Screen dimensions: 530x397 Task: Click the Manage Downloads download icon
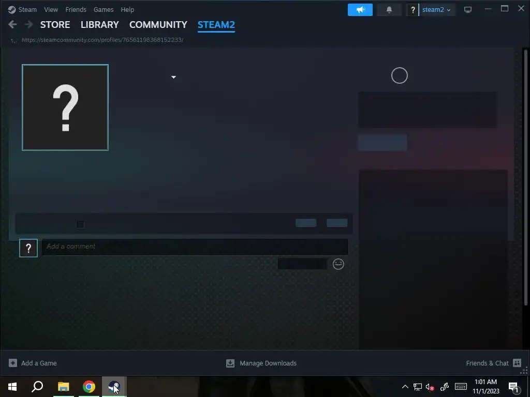pyautogui.click(x=230, y=363)
